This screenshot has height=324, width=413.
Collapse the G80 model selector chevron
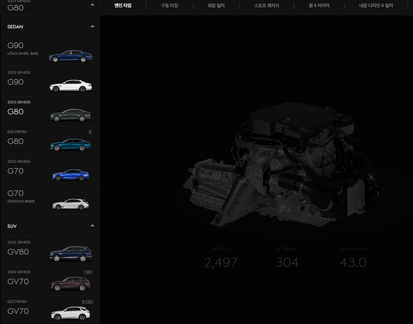pos(92,5)
